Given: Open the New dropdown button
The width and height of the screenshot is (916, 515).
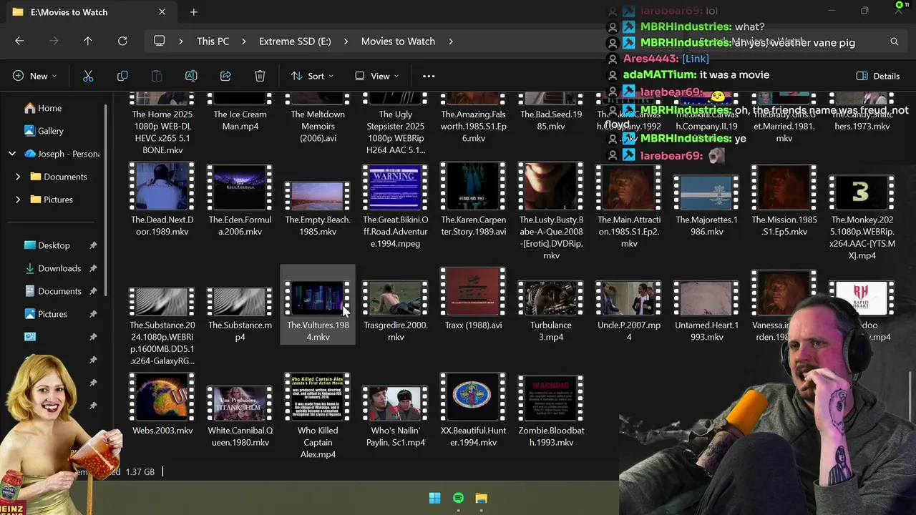Looking at the screenshot, I should [35, 76].
